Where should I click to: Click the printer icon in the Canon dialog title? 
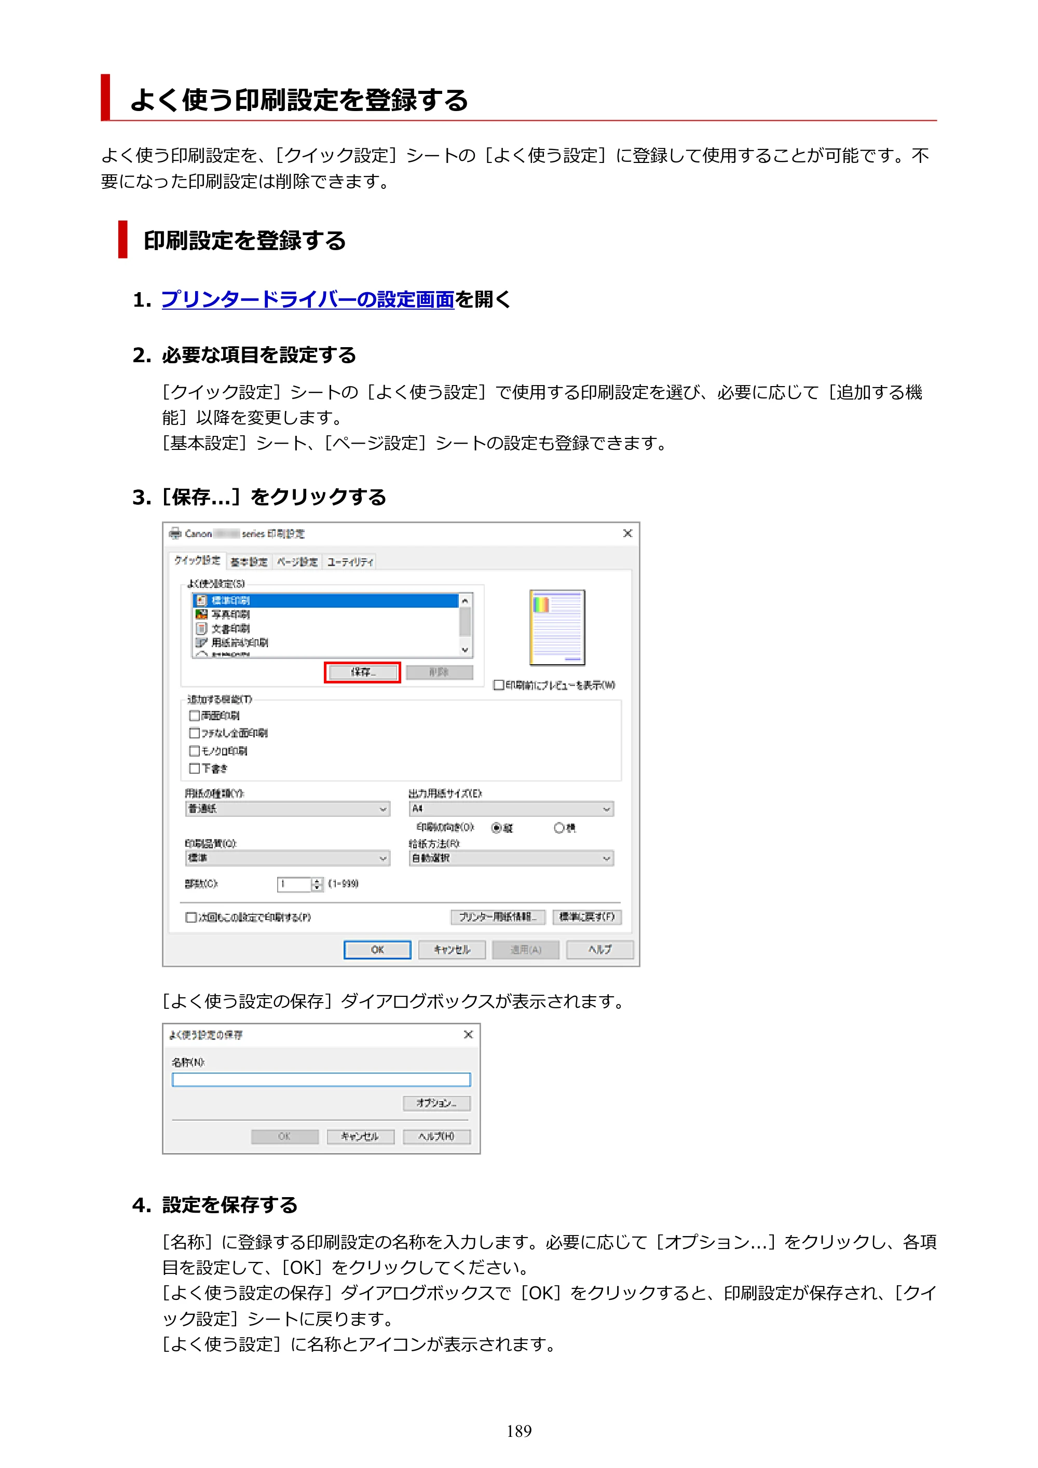(x=175, y=533)
